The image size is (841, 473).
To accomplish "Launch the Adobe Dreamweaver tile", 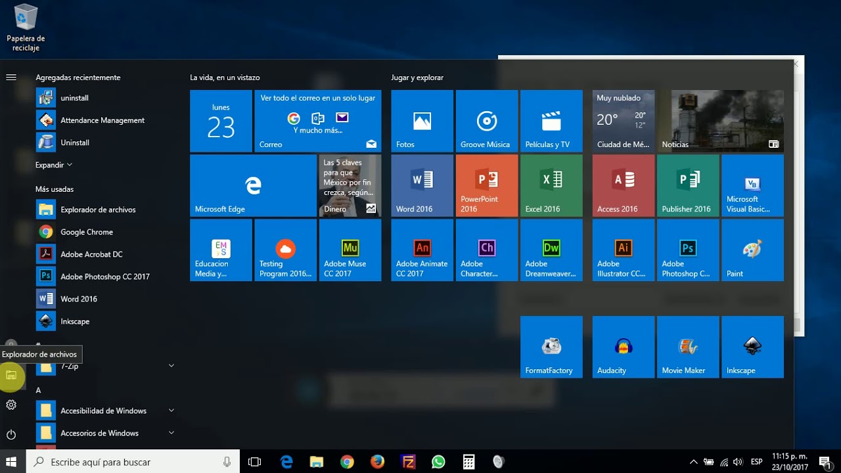I will point(551,250).
